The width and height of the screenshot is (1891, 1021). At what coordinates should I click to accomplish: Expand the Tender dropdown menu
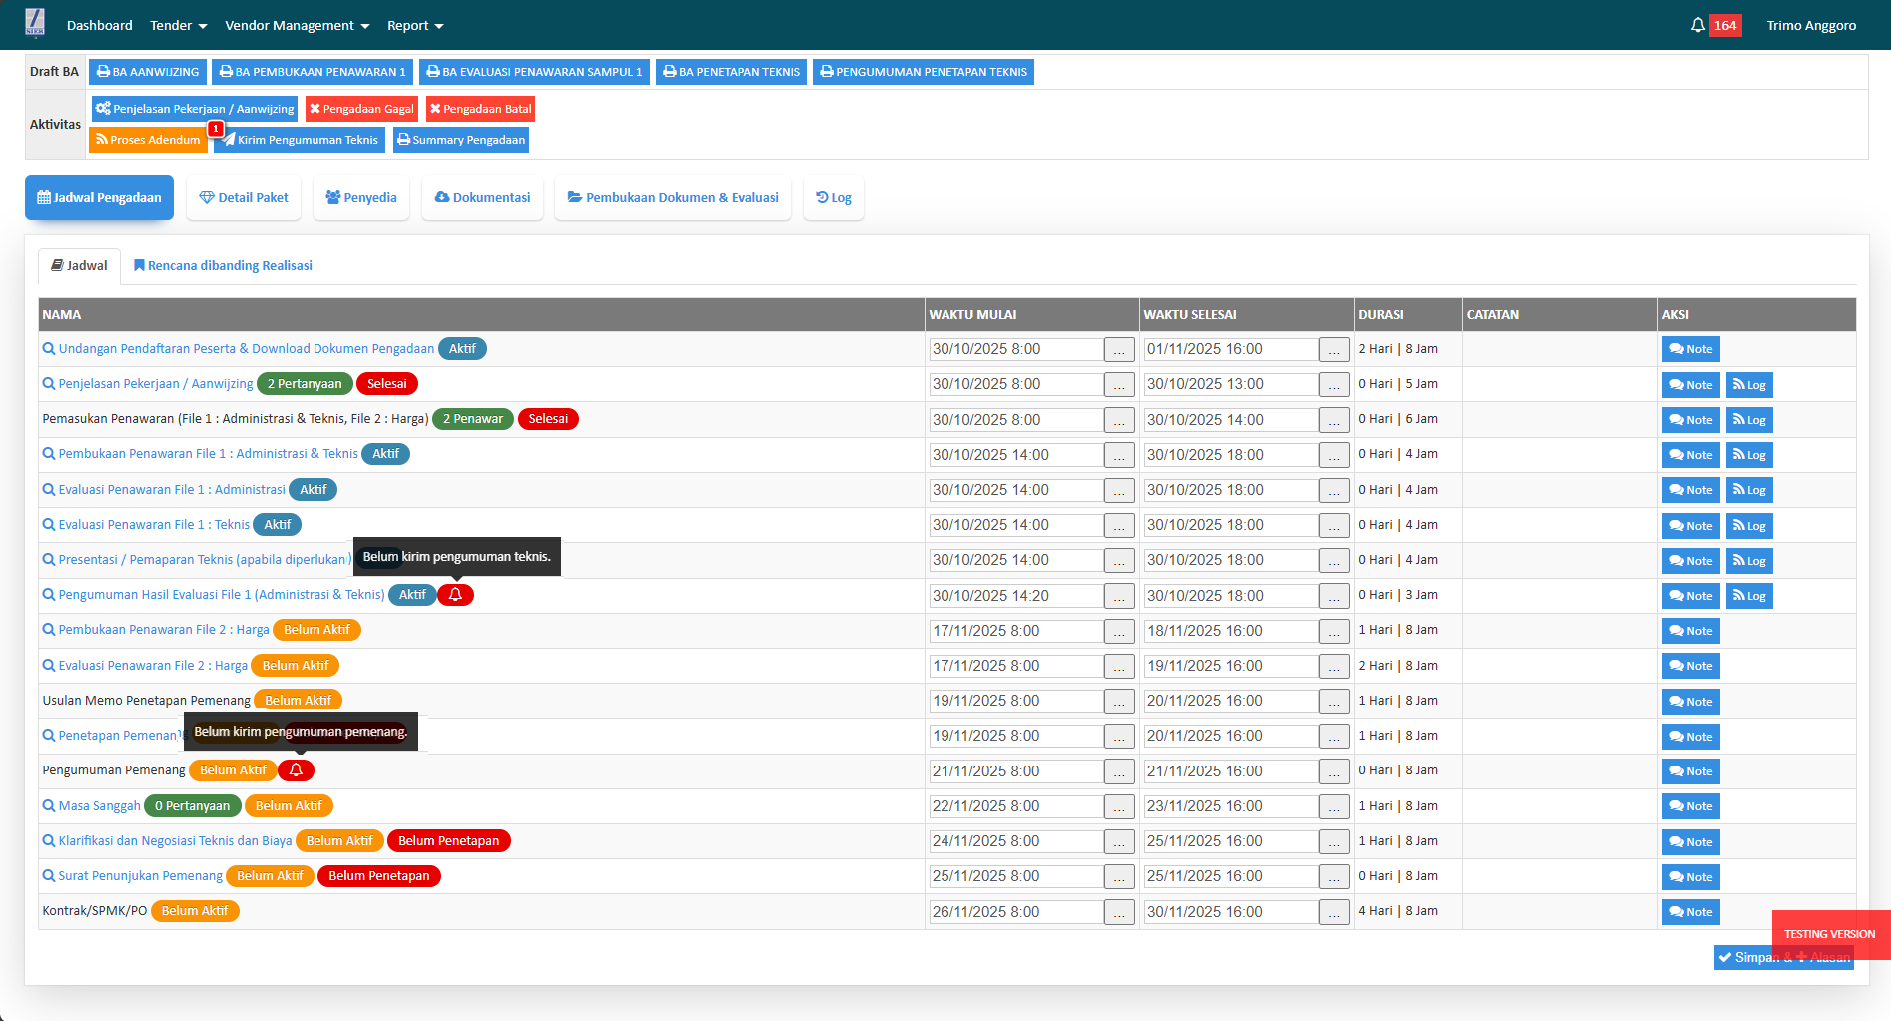tap(178, 25)
